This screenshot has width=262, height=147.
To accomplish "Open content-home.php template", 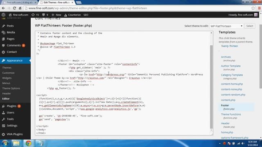I will (232, 84).
